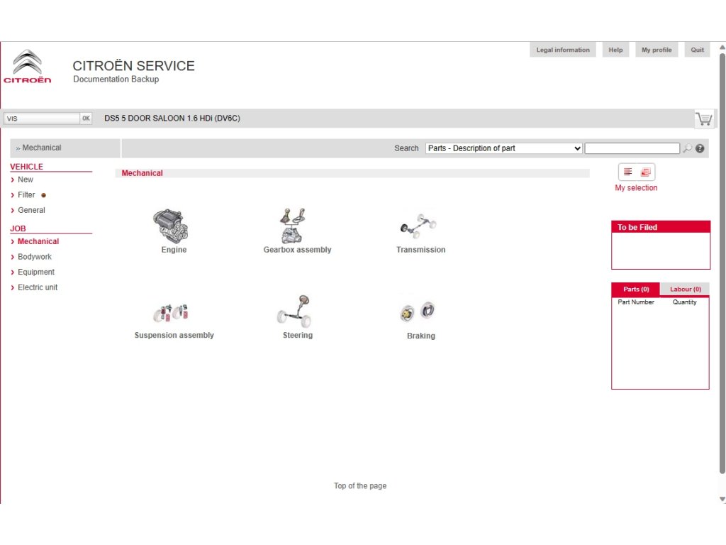The height and width of the screenshot is (545, 726).
Task: Expand Bodywork in the JOB menu
Action: pos(34,257)
